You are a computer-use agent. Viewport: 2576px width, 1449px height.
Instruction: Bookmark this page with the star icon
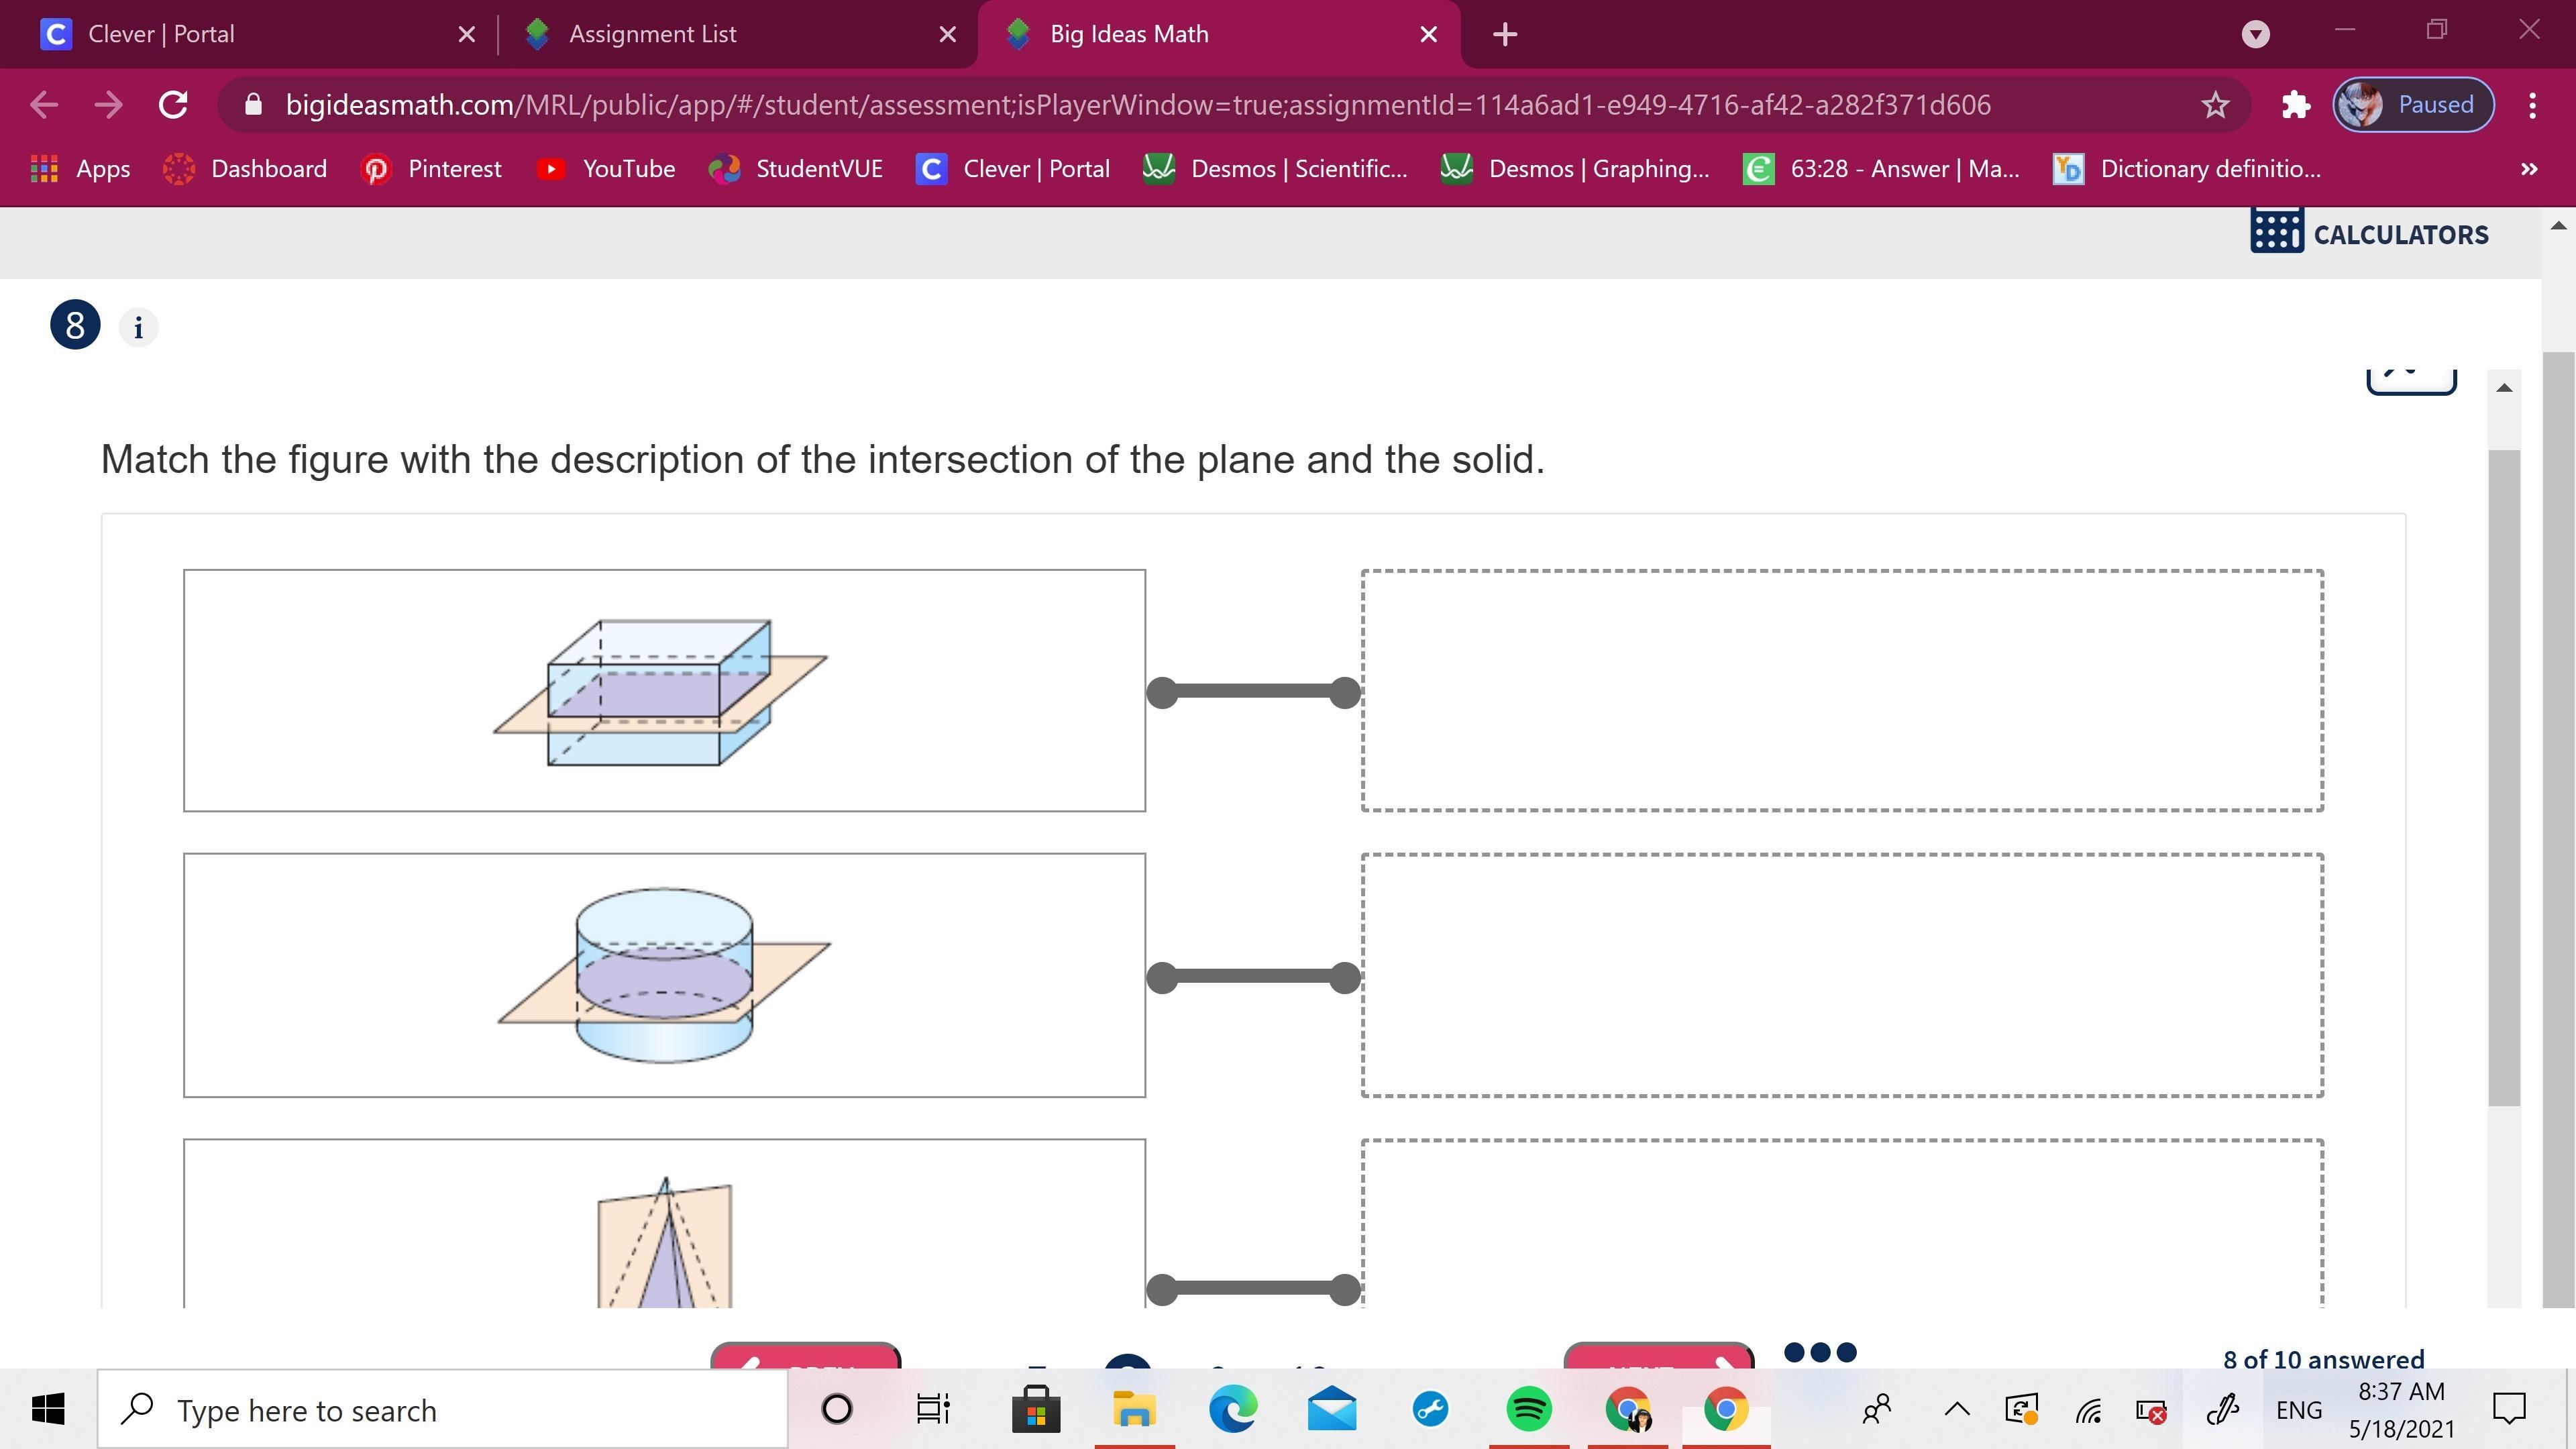click(2215, 104)
